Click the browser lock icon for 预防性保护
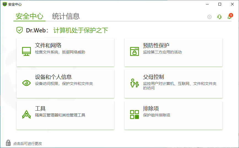 [135, 51]
